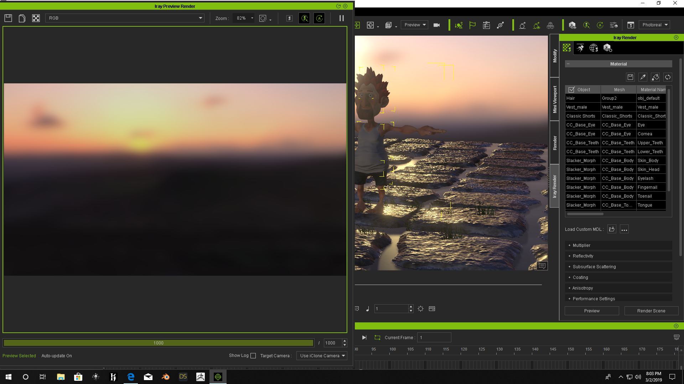Image resolution: width=684 pixels, height=384 pixels.
Task: Select the Iray Material tab icon
Action: pyautogui.click(x=567, y=48)
